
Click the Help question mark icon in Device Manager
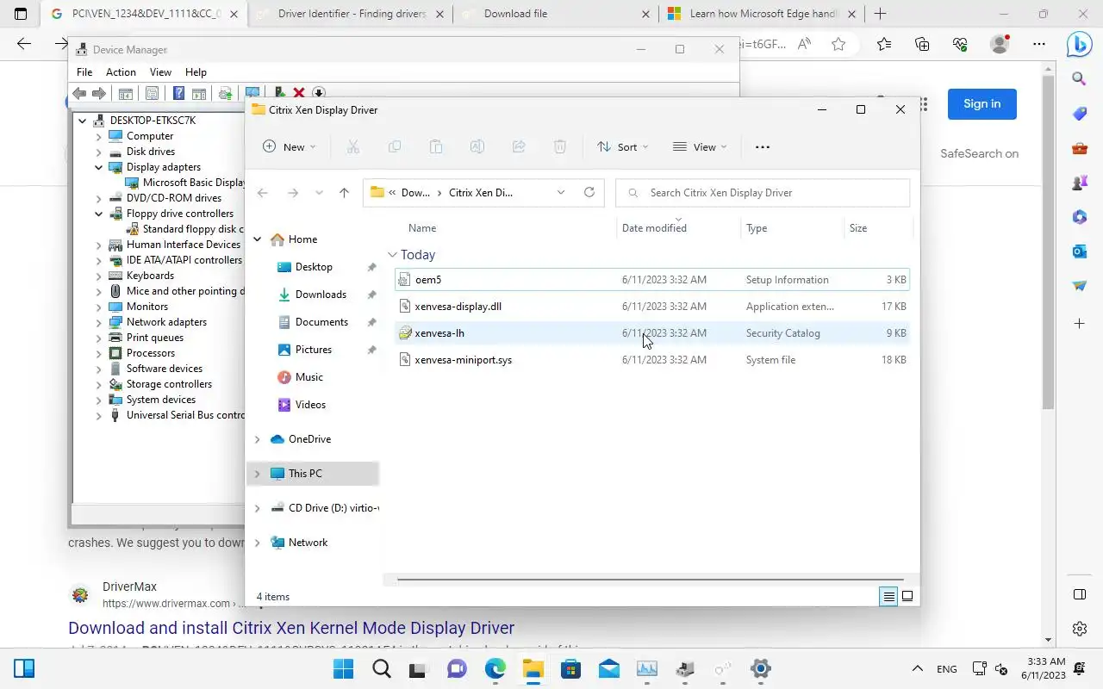(178, 93)
